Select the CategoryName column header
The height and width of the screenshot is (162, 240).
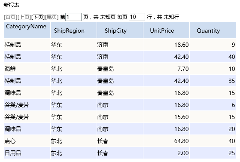coord(27,30)
